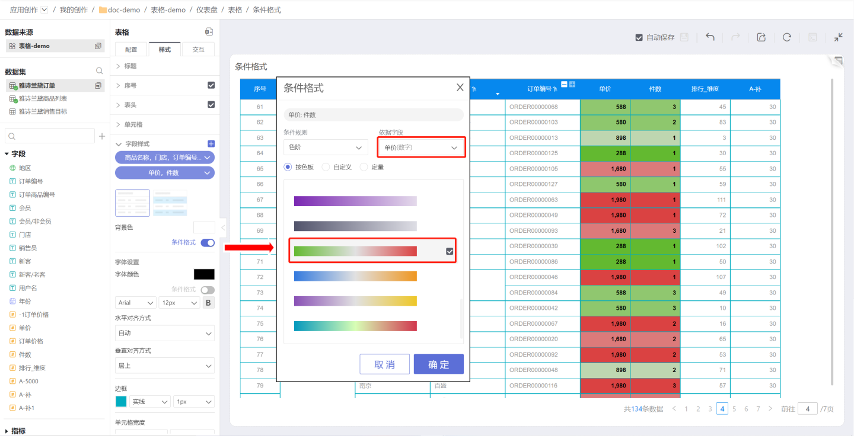Click the share/export icon in top toolbar
The image size is (854, 436).
pyautogui.click(x=761, y=37)
